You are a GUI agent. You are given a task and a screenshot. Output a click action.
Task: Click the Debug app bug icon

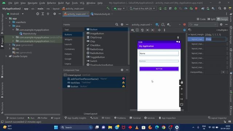[x=175, y=8]
